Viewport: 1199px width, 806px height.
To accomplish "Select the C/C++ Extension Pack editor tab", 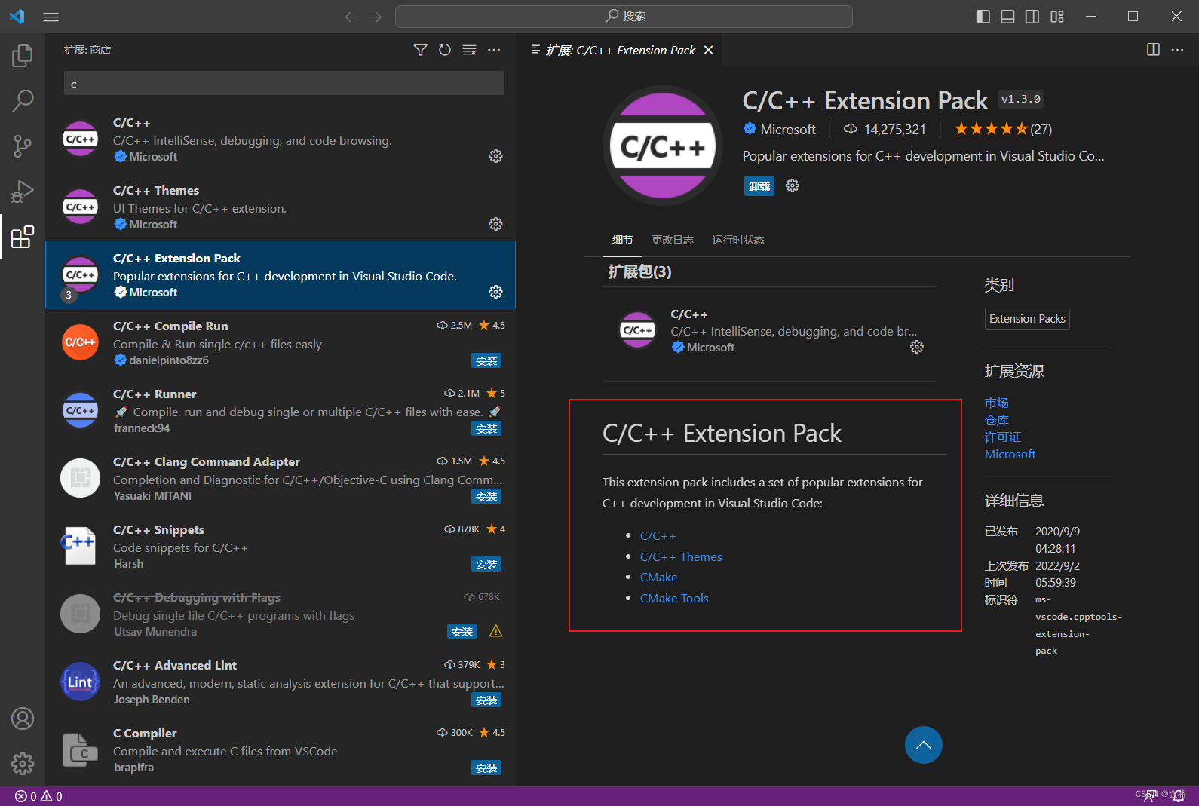I will pyautogui.click(x=620, y=50).
